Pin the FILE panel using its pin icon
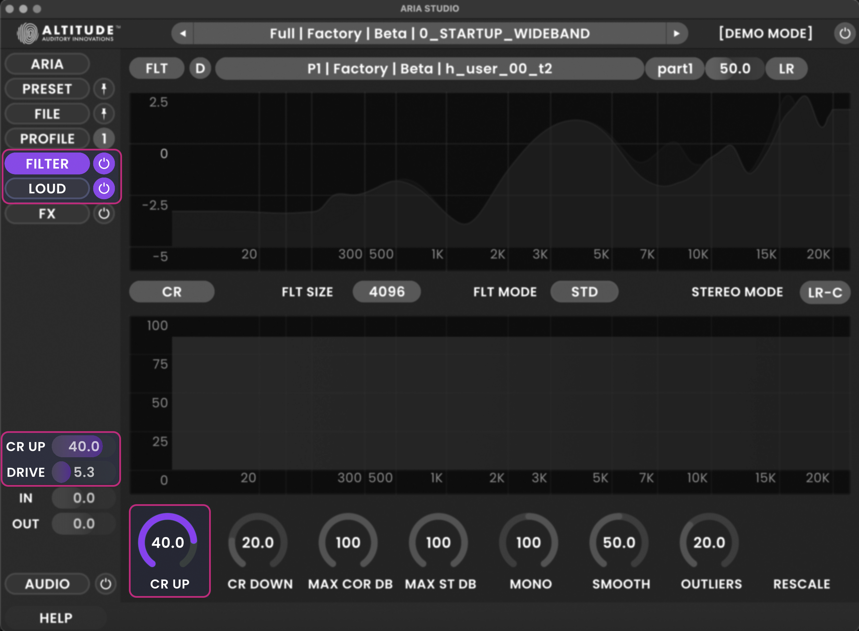Viewport: 859px width, 631px height. (x=104, y=113)
